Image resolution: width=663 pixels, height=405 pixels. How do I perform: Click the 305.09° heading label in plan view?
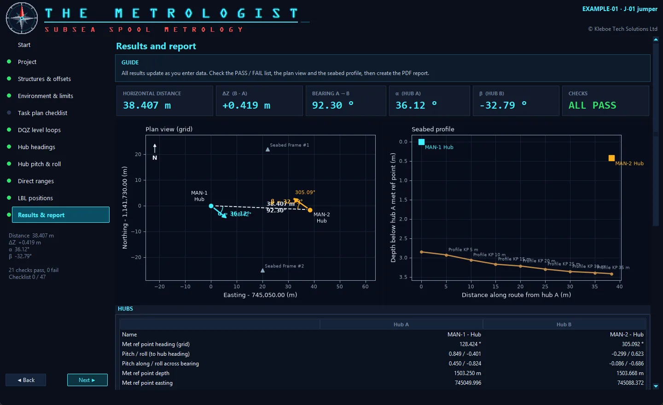pos(305,192)
